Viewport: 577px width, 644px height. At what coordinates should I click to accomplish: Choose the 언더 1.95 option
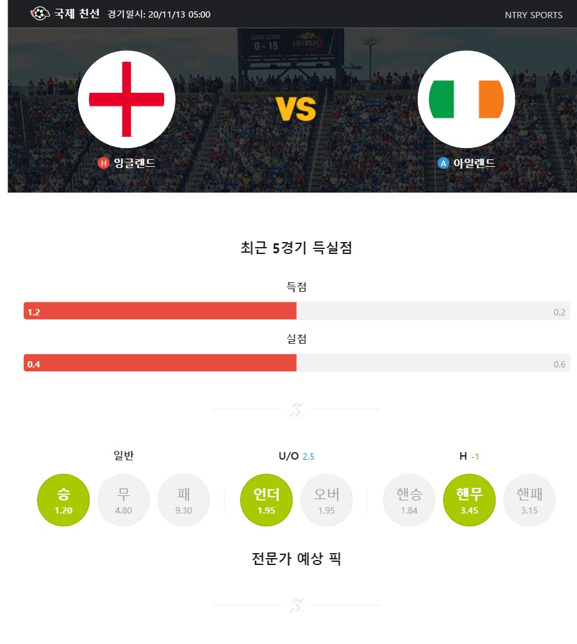[x=266, y=500]
